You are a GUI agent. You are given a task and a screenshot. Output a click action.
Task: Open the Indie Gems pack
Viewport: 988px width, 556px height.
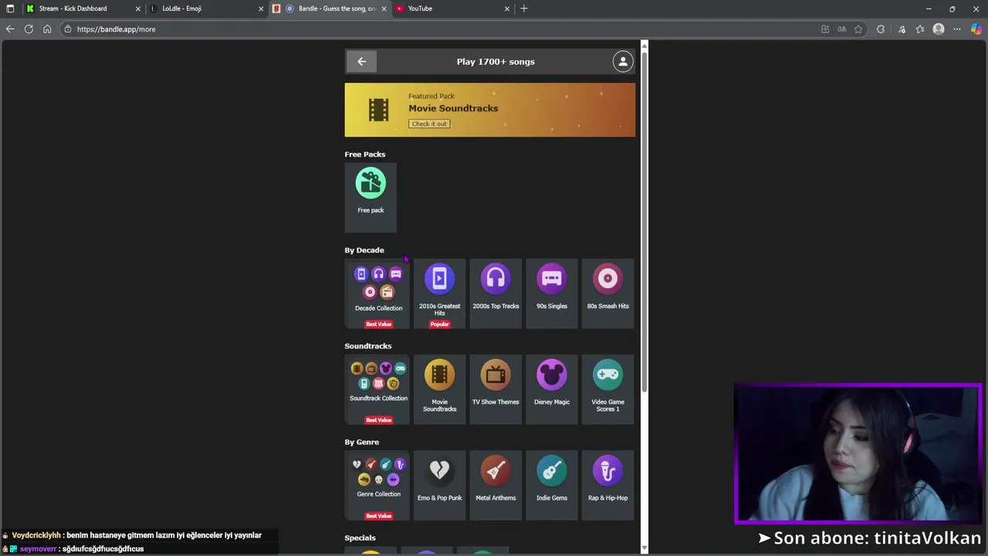(552, 486)
